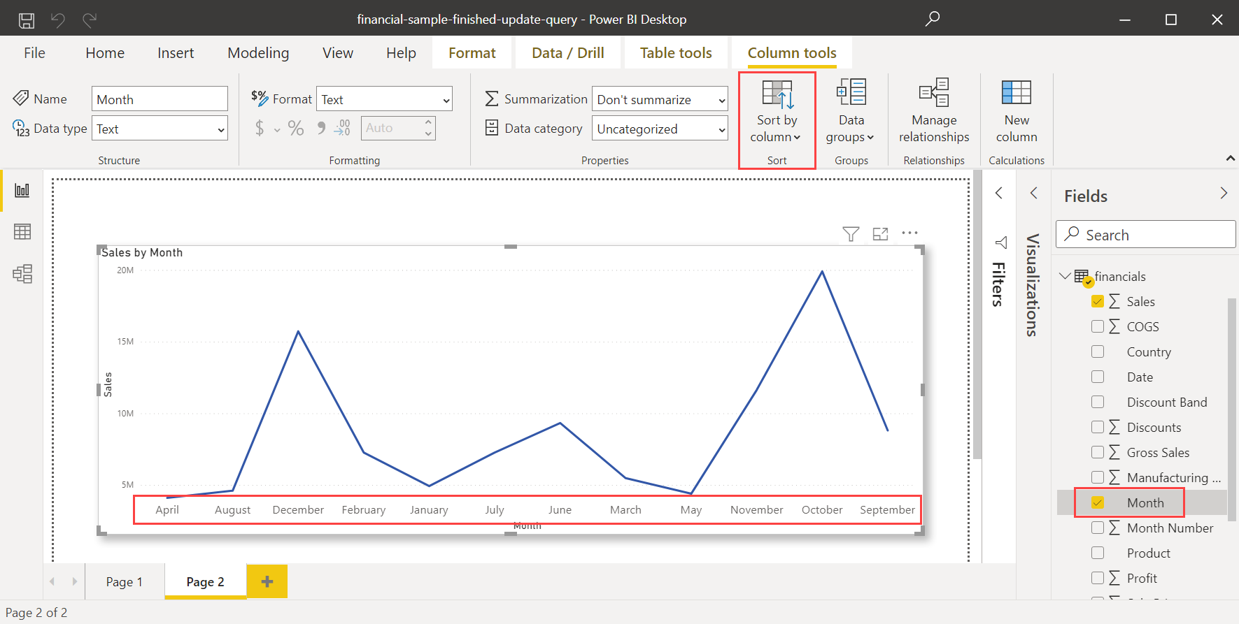Switch to Data view icon in sidebar
Screen dimensions: 1239x624
(22, 231)
